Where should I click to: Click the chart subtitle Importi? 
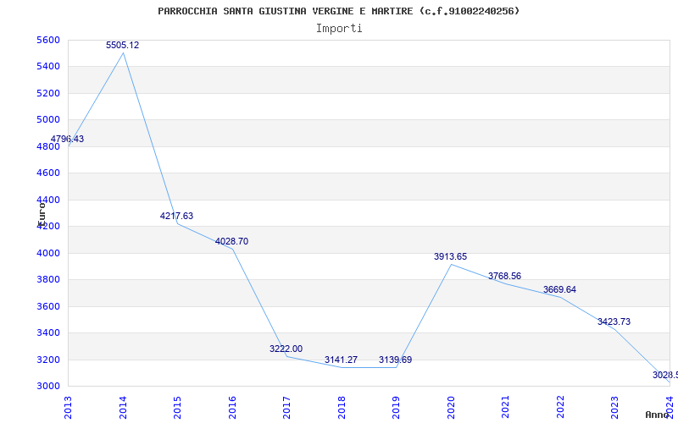tap(339, 28)
